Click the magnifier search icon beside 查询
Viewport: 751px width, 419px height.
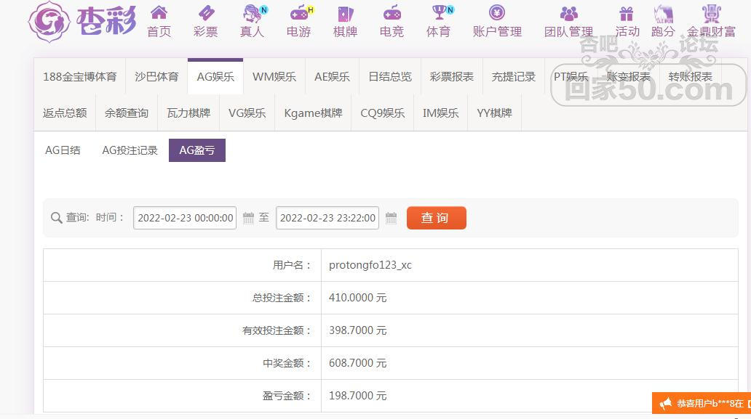pos(56,218)
